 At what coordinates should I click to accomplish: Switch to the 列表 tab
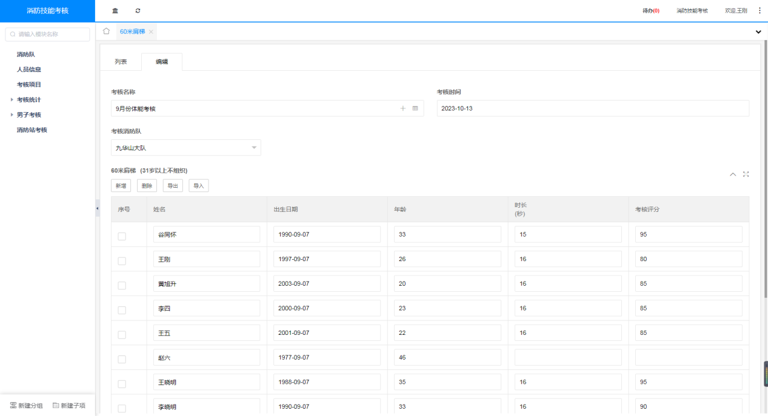121,62
